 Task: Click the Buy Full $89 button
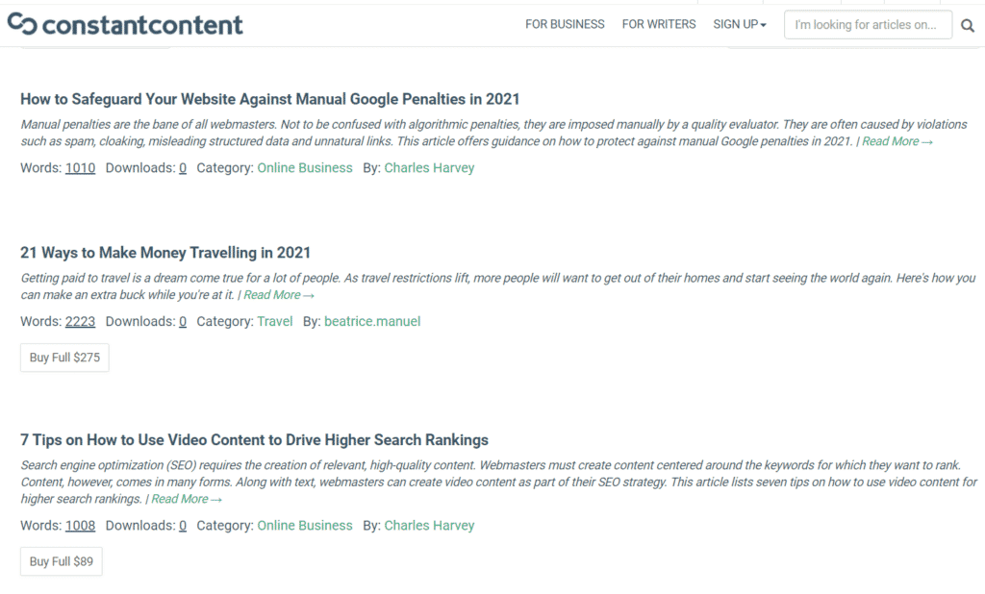coord(61,561)
